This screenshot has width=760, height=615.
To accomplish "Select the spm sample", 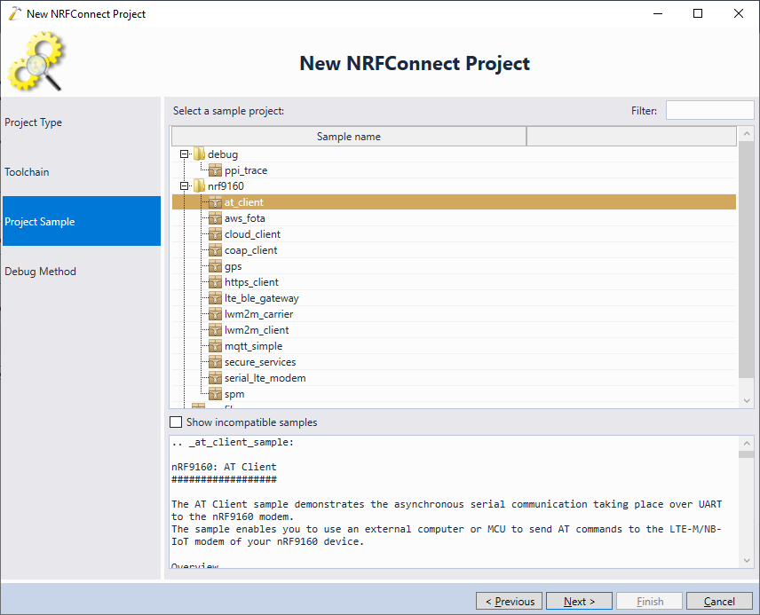I will [x=234, y=394].
